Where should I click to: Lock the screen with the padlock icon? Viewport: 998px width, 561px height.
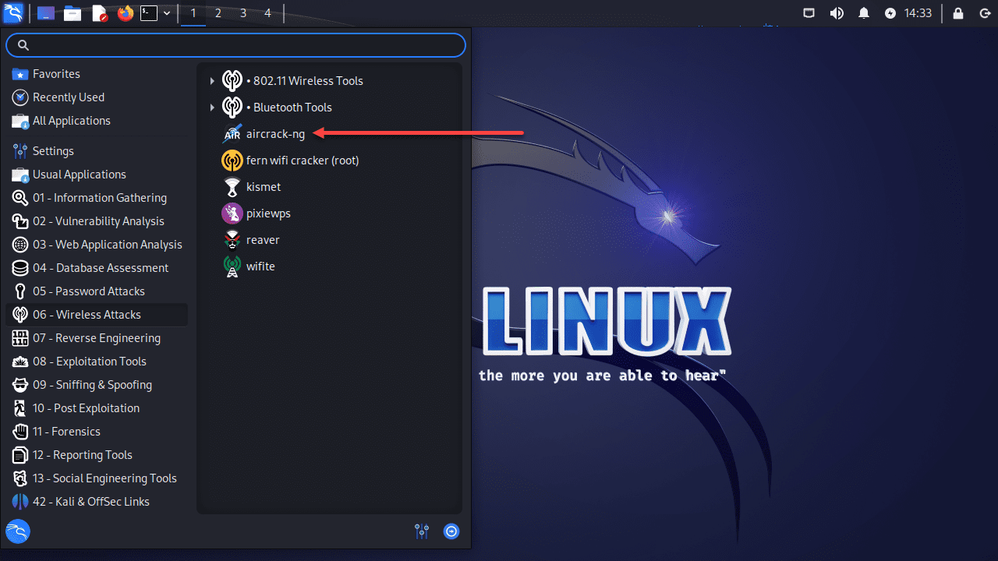(957, 13)
